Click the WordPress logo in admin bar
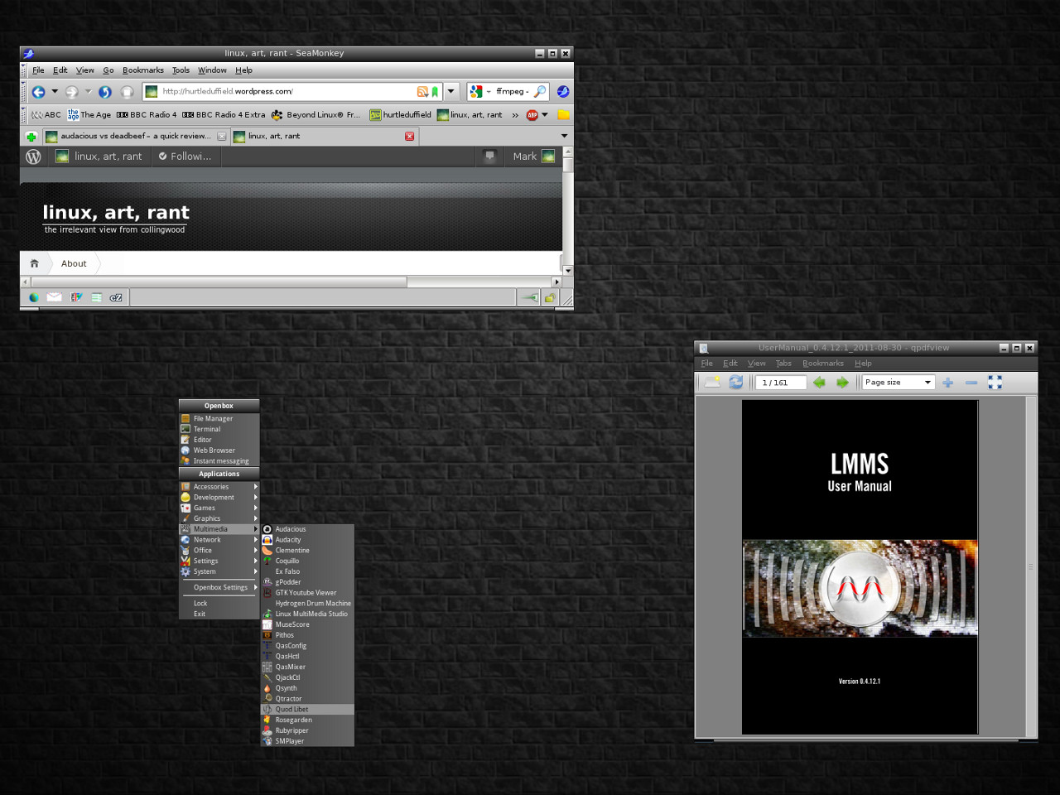The height and width of the screenshot is (795, 1060). [x=34, y=157]
